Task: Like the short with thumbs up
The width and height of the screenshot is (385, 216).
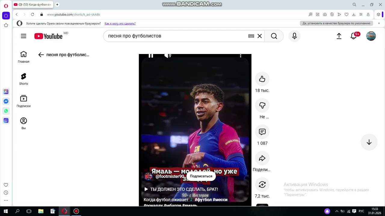Action: (262, 79)
